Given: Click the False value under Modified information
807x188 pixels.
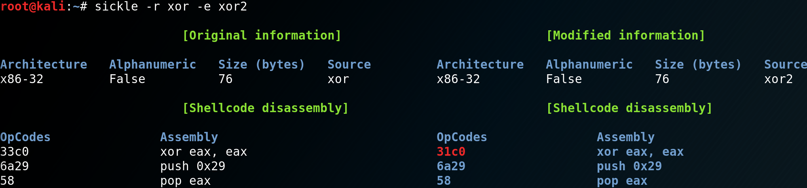Looking at the screenshot, I should 564,79.
